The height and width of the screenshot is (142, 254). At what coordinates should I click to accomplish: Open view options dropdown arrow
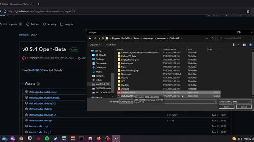(239, 45)
